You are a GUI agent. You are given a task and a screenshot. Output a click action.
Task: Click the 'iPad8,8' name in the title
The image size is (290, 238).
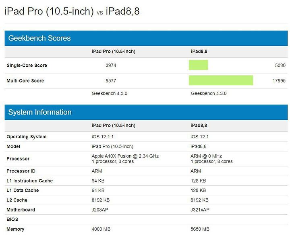pos(122,11)
